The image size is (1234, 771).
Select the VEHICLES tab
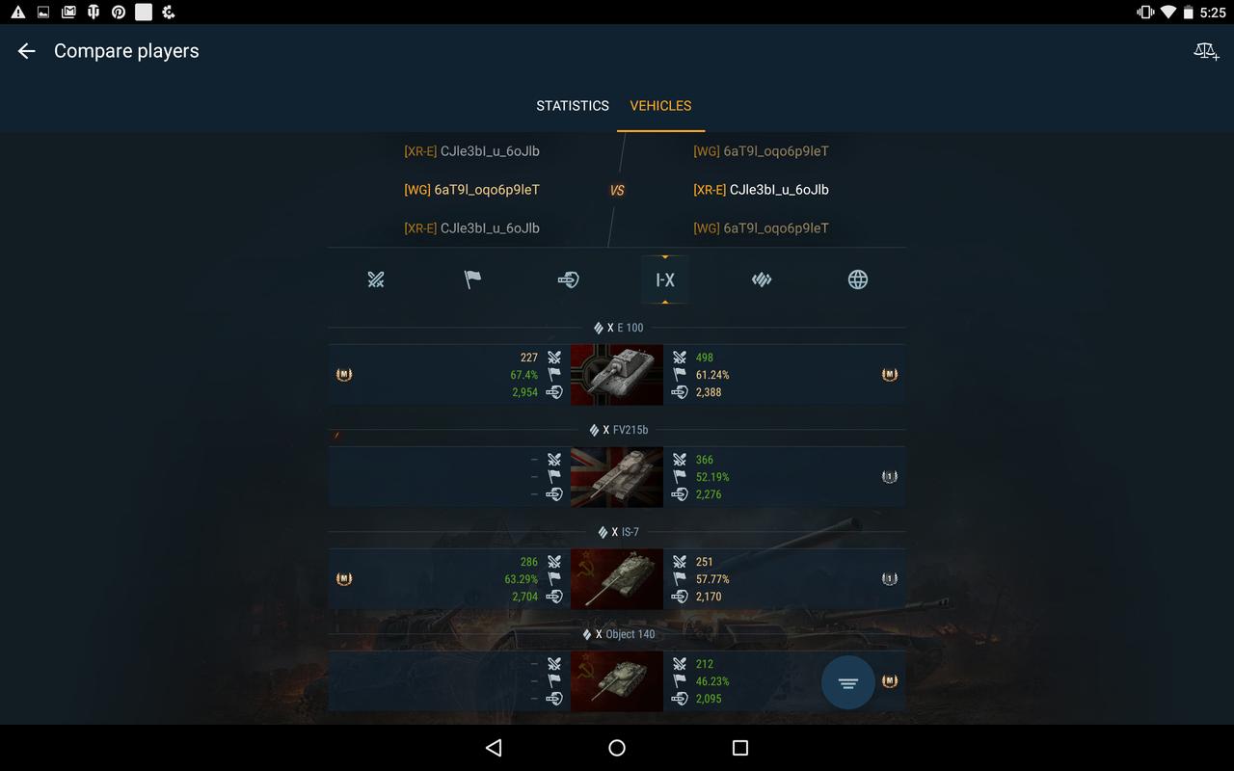coord(660,105)
